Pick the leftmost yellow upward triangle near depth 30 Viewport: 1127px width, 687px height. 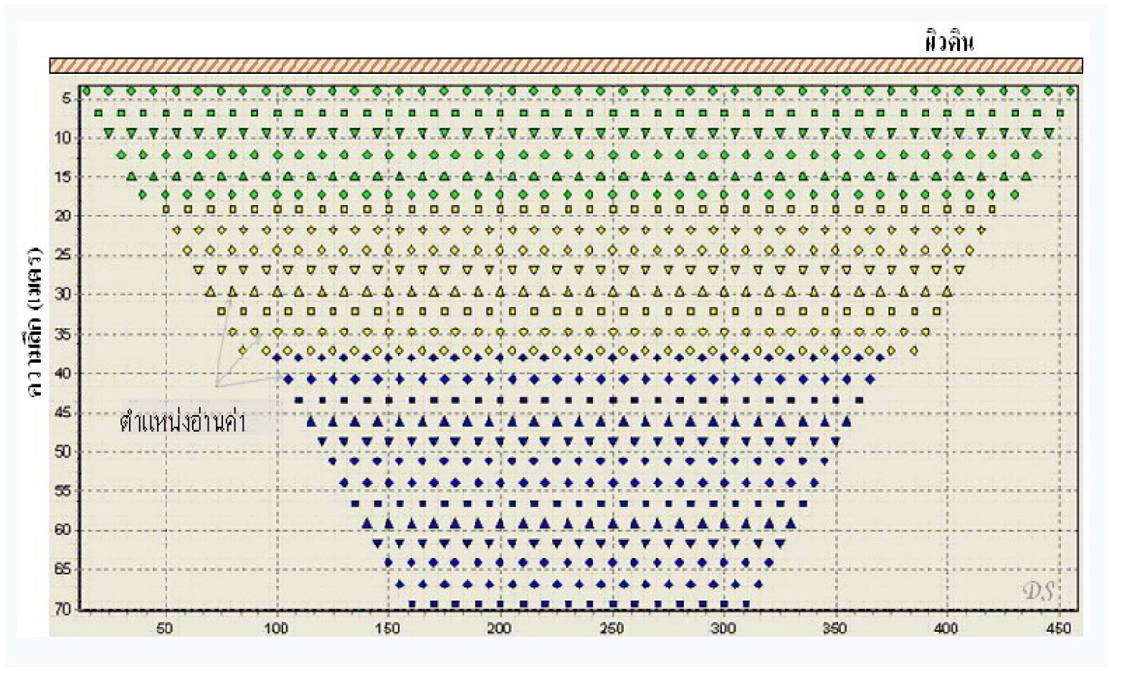(210, 292)
